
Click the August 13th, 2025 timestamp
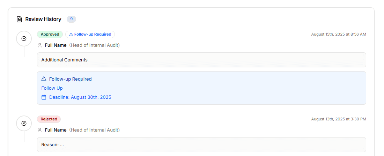(339, 119)
